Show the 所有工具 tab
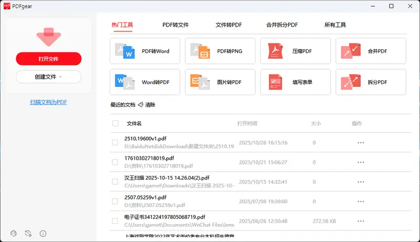The image size is (420, 242). pos(335,25)
